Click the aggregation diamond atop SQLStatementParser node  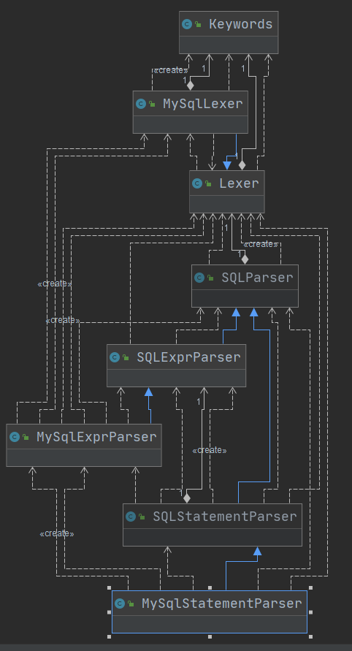[x=187, y=498]
